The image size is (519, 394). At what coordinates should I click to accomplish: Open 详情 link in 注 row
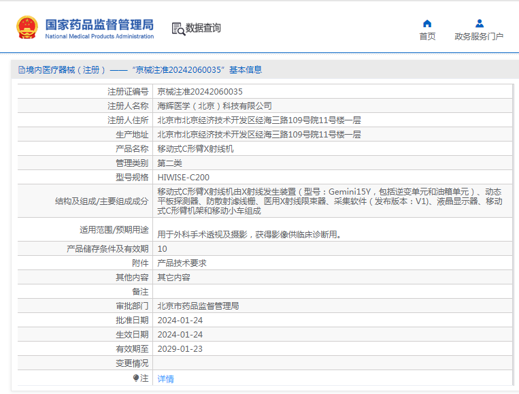point(165,379)
